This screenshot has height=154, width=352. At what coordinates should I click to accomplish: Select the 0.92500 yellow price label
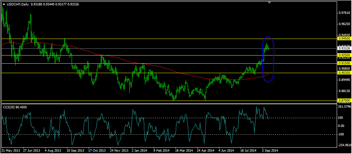point(344,55)
